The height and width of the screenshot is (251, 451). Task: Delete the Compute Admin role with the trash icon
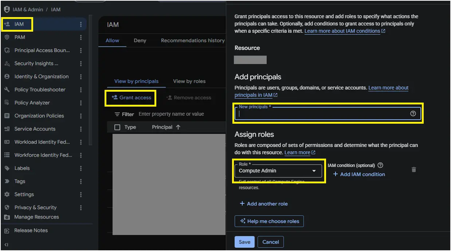tap(413, 170)
